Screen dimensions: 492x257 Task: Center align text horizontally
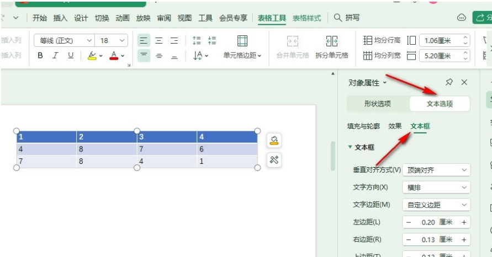tap(159, 40)
